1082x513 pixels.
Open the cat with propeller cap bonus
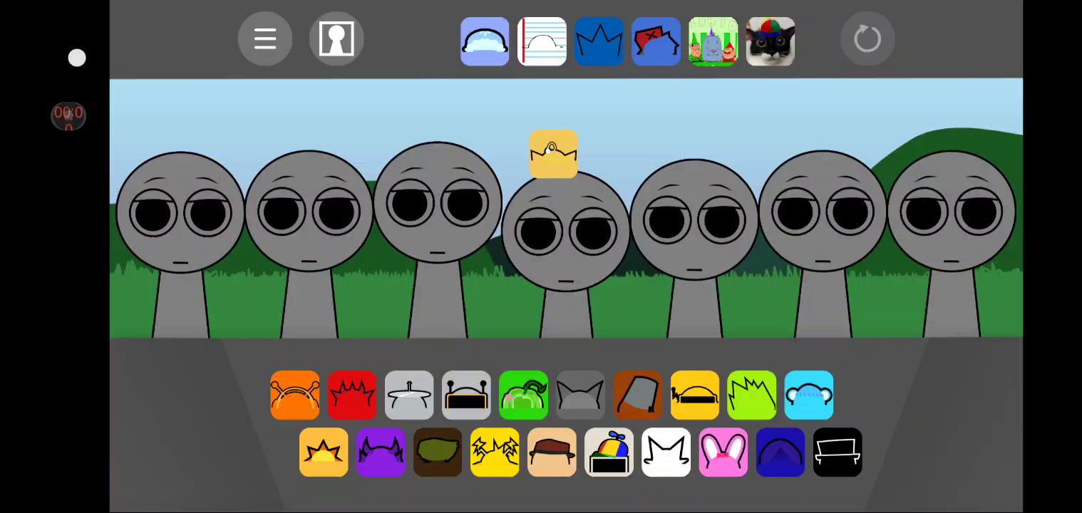coord(770,41)
